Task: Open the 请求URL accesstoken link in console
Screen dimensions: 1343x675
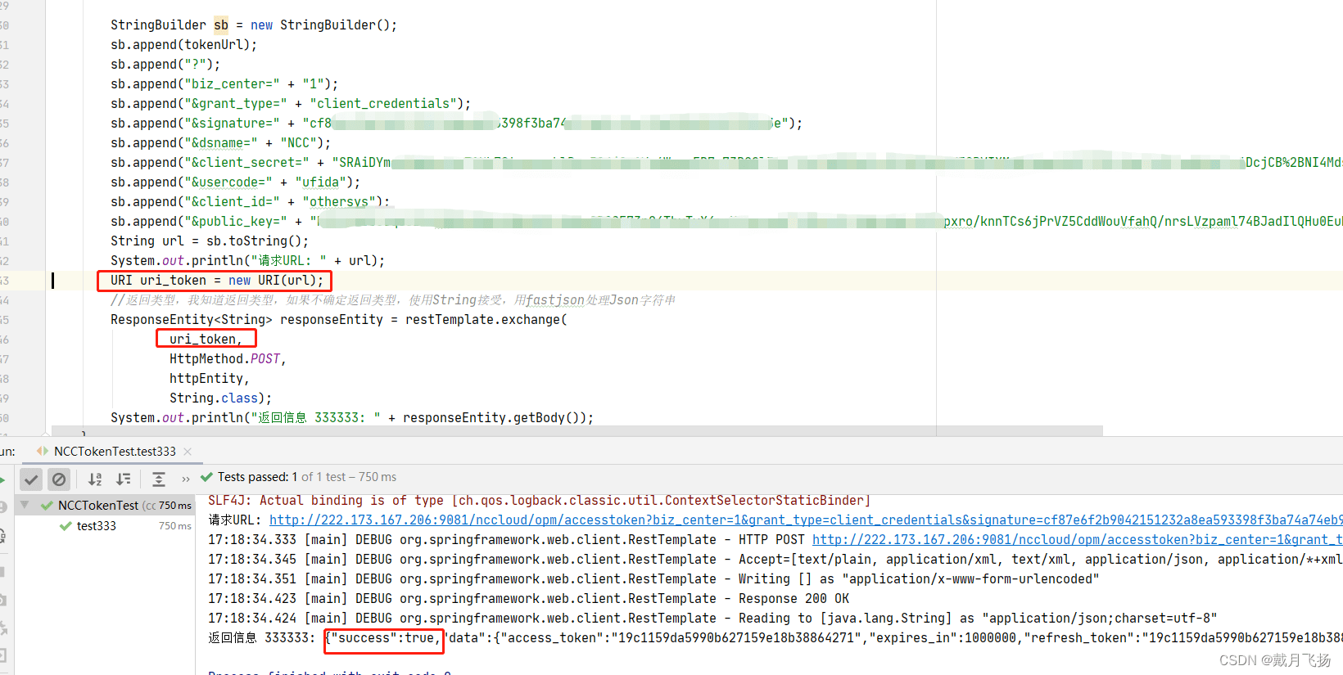Action: [x=806, y=520]
